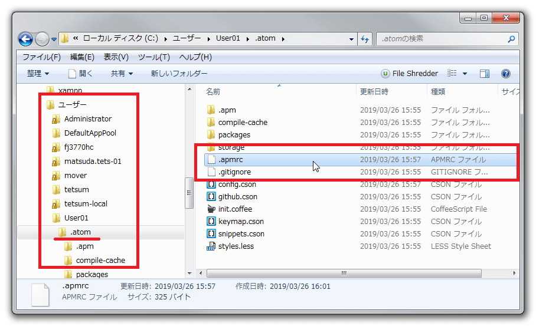Select the init.coffee file icon
The width and height of the screenshot is (536, 326).
[211, 209]
